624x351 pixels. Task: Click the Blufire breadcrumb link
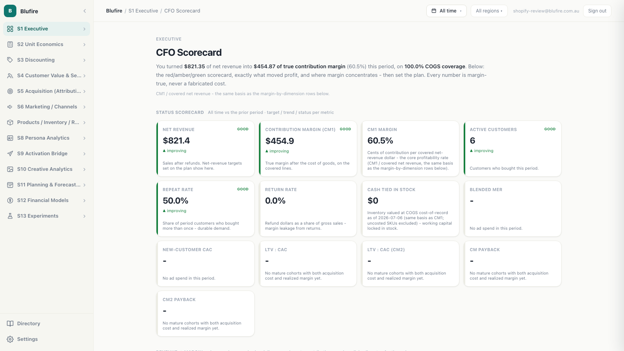pos(114,11)
